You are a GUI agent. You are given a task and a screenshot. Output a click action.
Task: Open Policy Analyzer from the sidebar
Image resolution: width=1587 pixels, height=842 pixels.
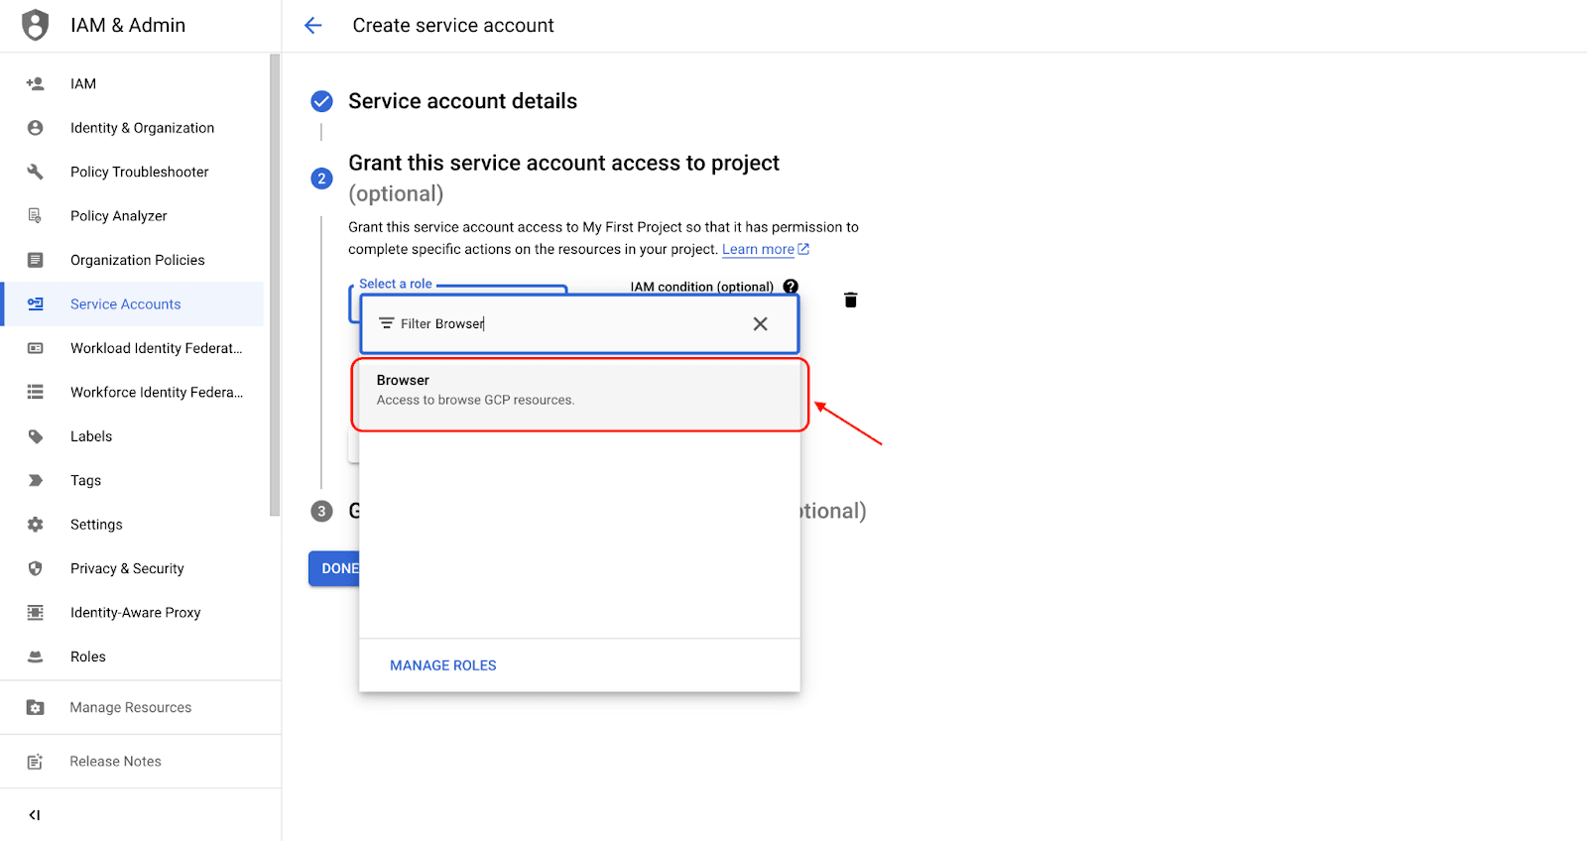coord(119,216)
